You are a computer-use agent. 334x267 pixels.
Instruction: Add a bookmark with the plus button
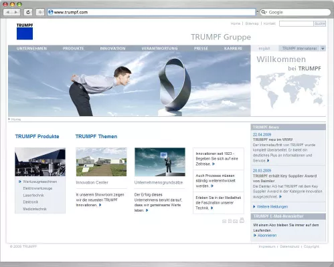click(40, 12)
